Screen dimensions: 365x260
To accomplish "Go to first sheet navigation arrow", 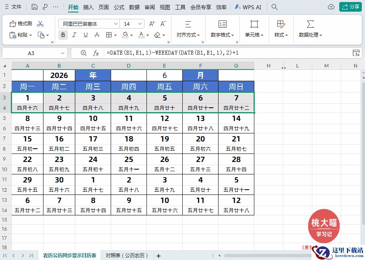I will (5, 256).
